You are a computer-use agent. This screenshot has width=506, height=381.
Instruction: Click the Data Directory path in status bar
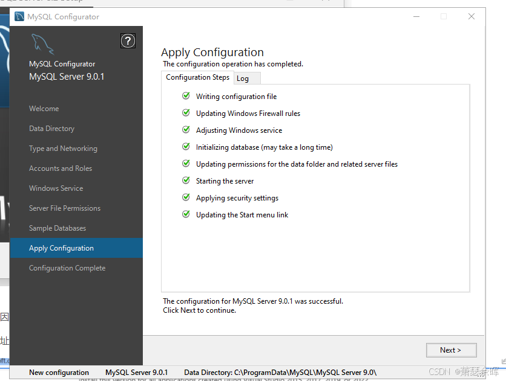[280, 373]
